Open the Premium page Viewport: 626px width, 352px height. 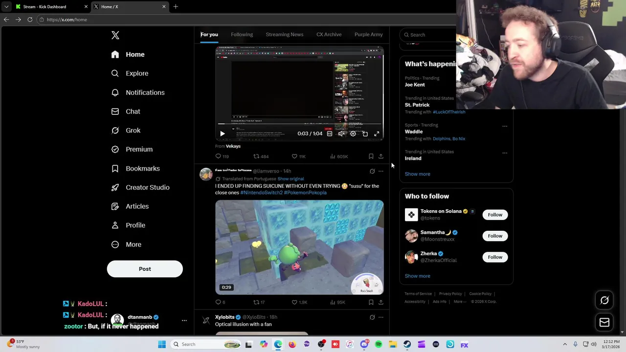(x=132, y=149)
